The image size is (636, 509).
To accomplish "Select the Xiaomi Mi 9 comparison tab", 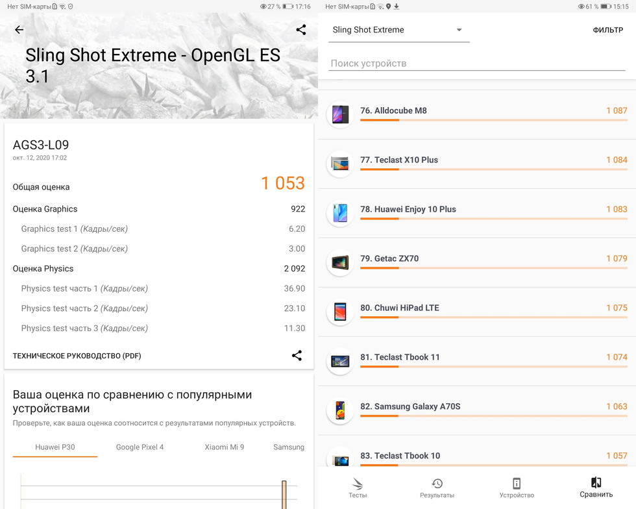I will 225,447.
